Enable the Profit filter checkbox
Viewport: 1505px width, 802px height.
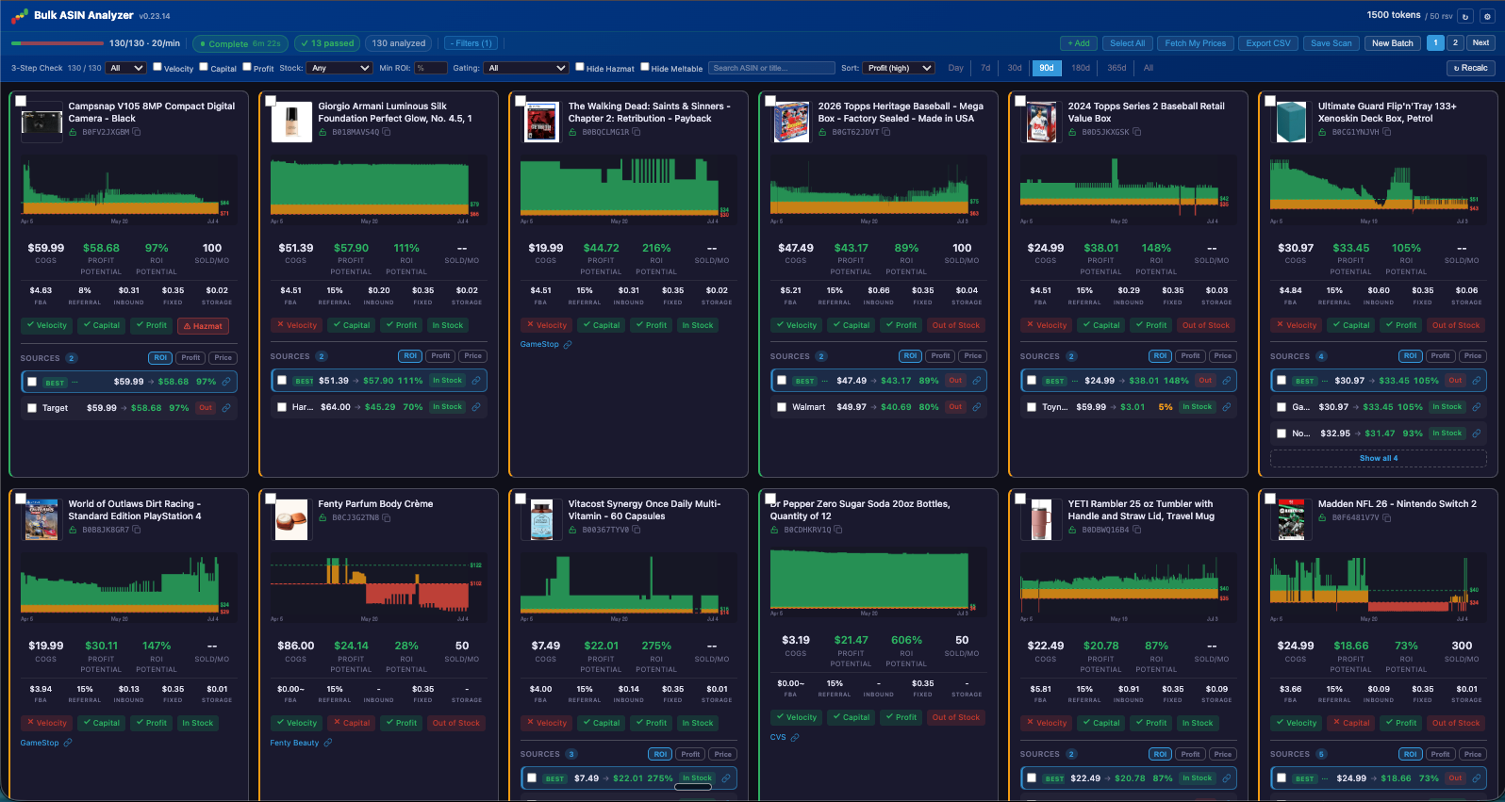pyautogui.click(x=247, y=67)
